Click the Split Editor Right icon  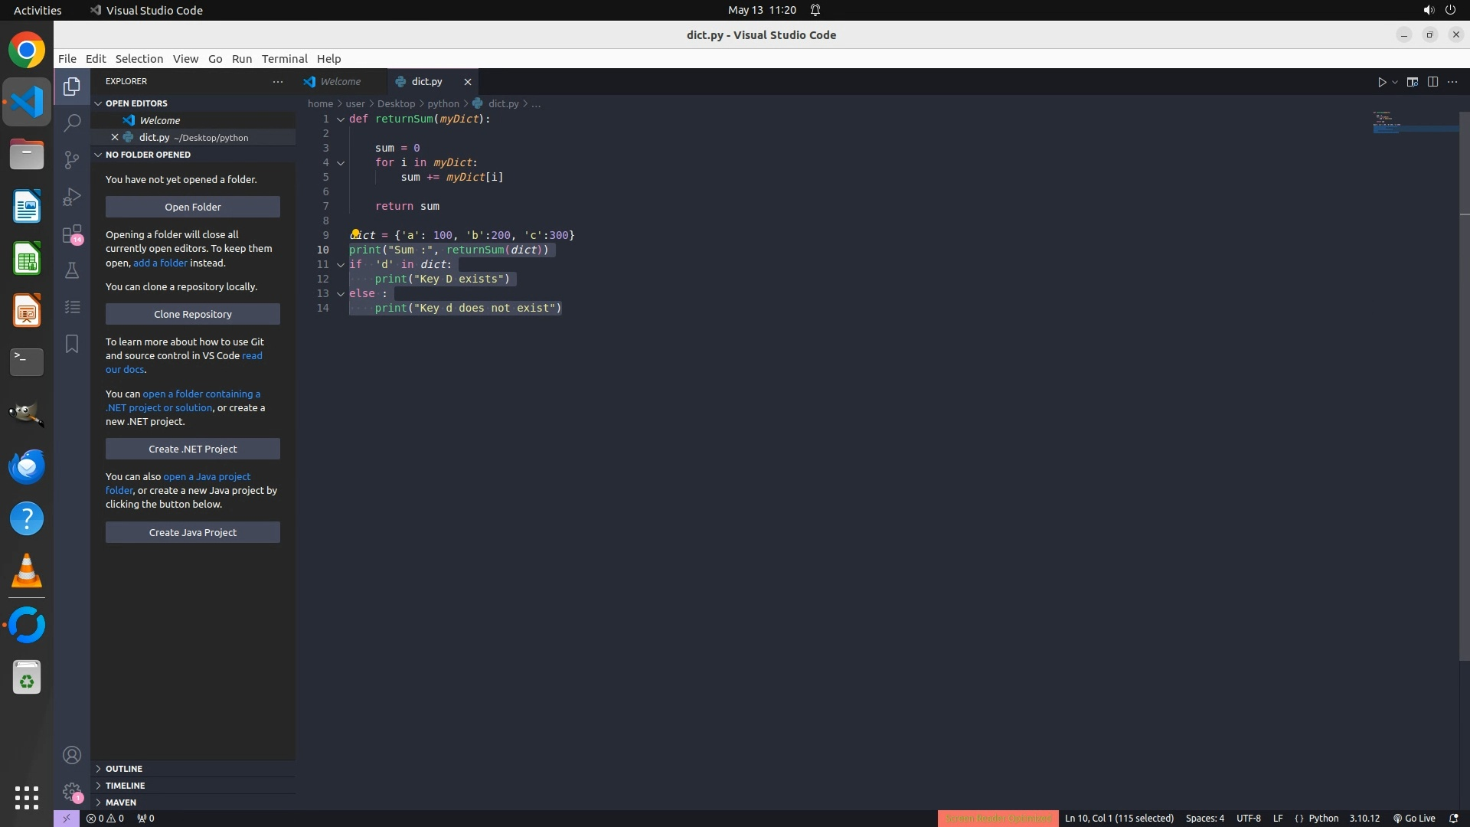coord(1432,82)
